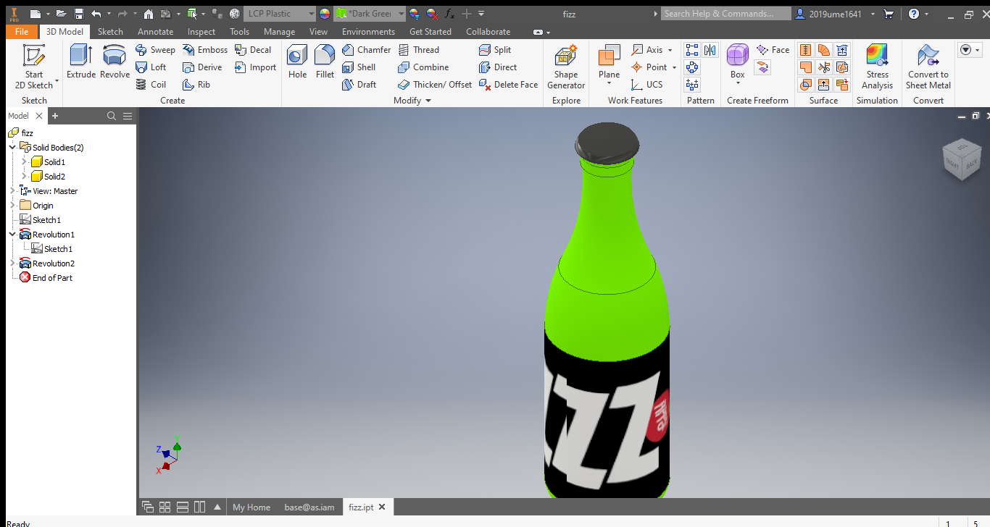The height and width of the screenshot is (527, 990).
Task: Go to Home view icon
Action: 148,14
